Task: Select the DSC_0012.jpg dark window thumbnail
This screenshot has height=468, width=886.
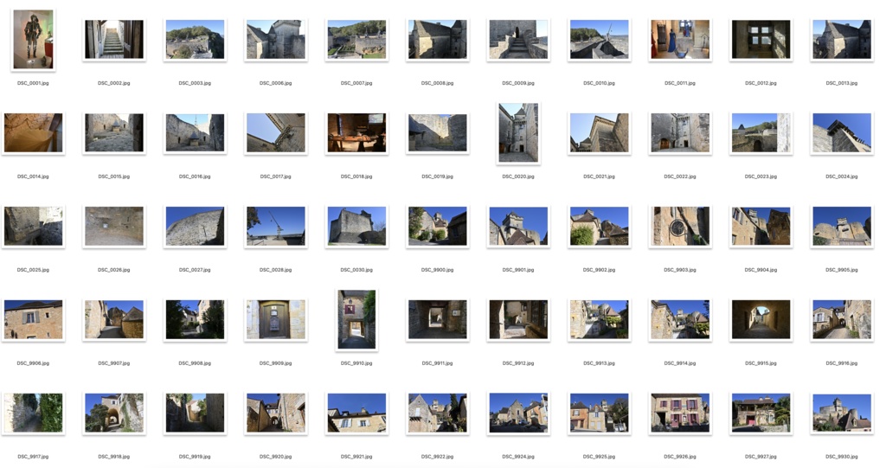Action: 761,40
